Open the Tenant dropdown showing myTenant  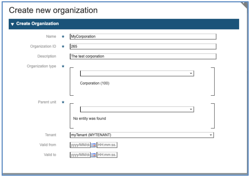pos(211,135)
